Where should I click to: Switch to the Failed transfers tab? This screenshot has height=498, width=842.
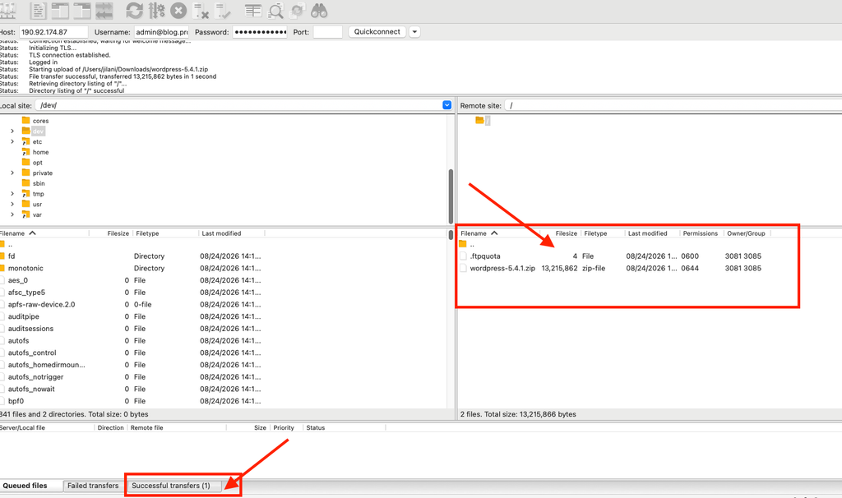pyautogui.click(x=93, y=486)
